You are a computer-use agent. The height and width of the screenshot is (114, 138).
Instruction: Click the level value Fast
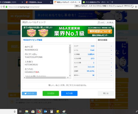pyautogui.click(x=92, y=50)
